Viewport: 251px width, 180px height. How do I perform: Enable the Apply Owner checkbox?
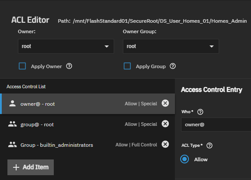pos(22,66)
